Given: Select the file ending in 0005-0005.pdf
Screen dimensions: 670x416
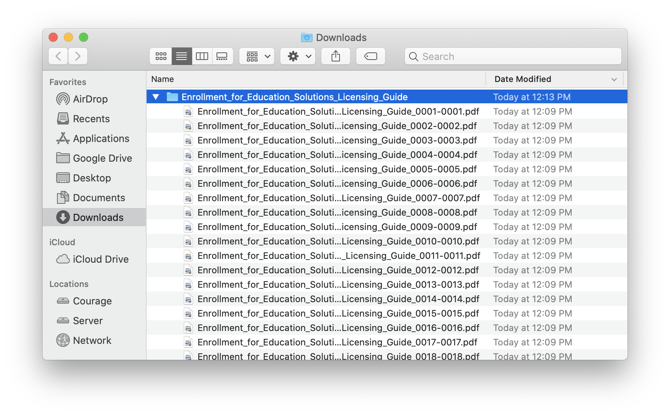Looking at the screenshot, I should [x=387, y=169].
